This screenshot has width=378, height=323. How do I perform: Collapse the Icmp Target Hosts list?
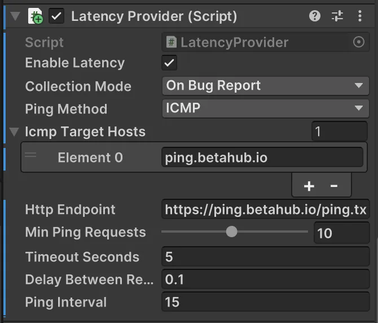[x=14, y=132]
